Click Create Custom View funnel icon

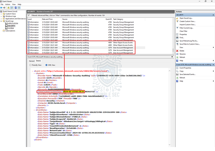[x=177, y=21]
